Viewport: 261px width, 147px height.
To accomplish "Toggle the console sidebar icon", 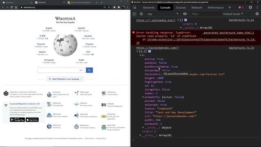I will (x=135, y=14).
